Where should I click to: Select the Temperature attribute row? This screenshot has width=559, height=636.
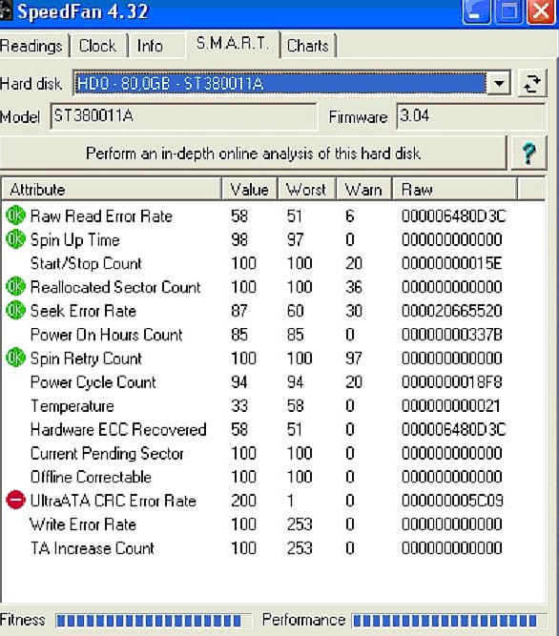(274, 405)
